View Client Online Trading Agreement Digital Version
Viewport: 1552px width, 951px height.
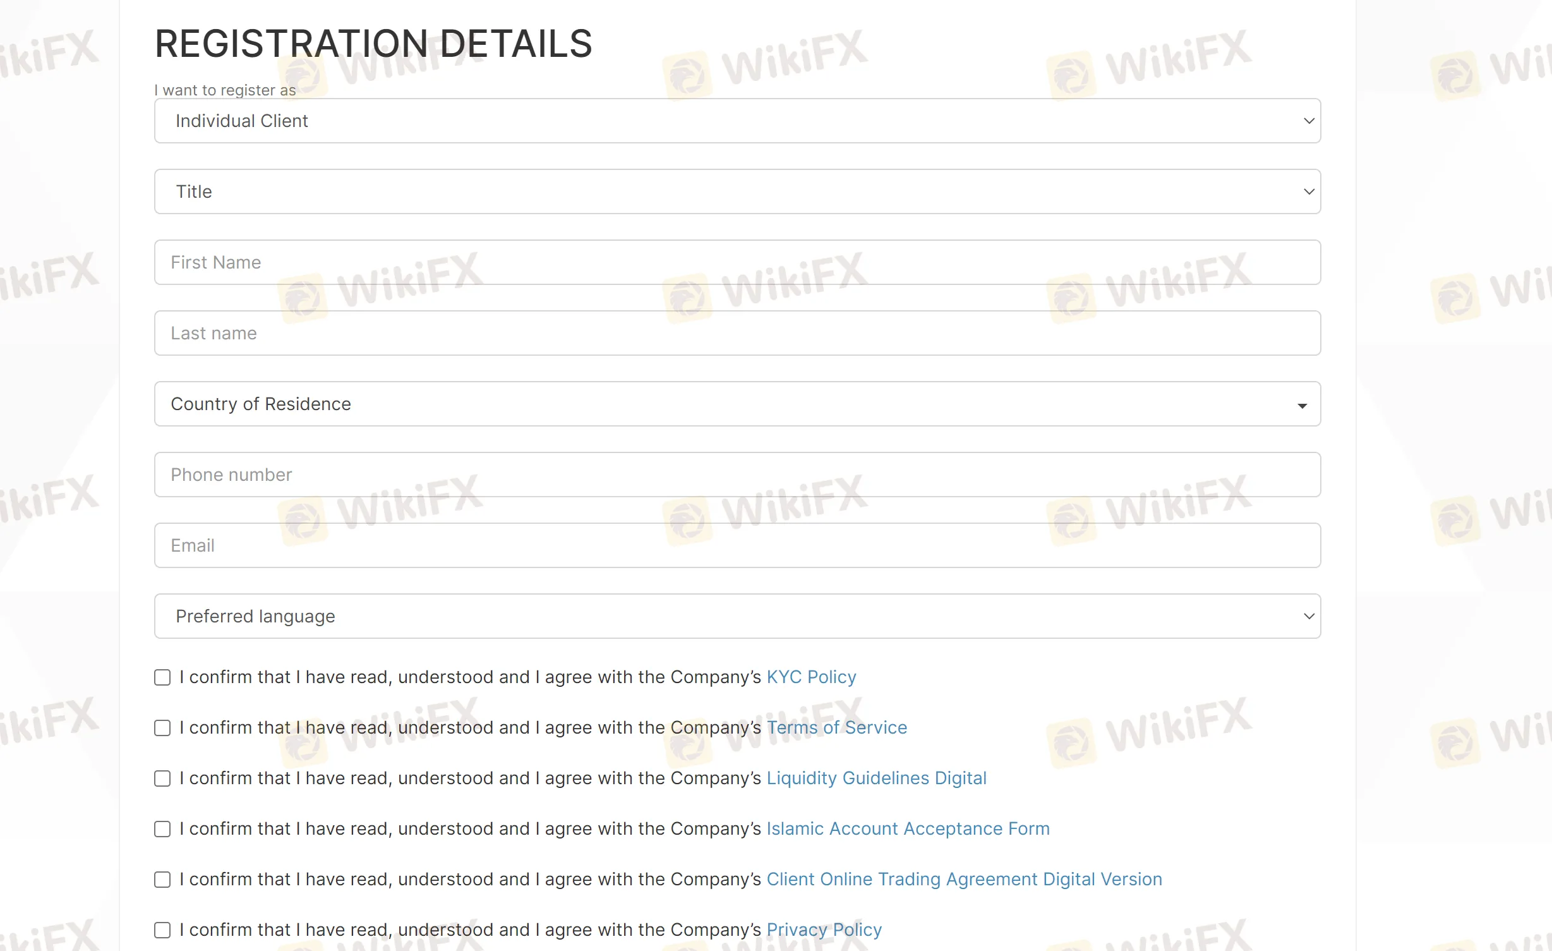(964, 879)
